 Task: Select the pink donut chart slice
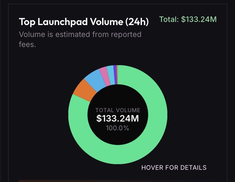pos(104,76)
